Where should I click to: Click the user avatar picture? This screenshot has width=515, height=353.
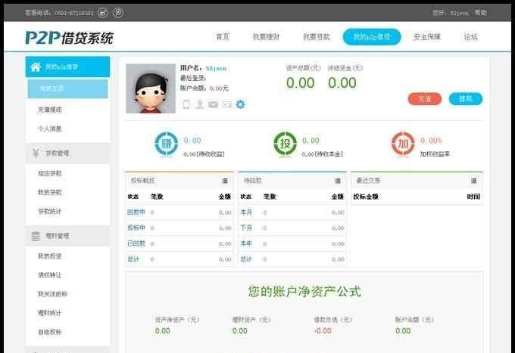tap(151, 88)
